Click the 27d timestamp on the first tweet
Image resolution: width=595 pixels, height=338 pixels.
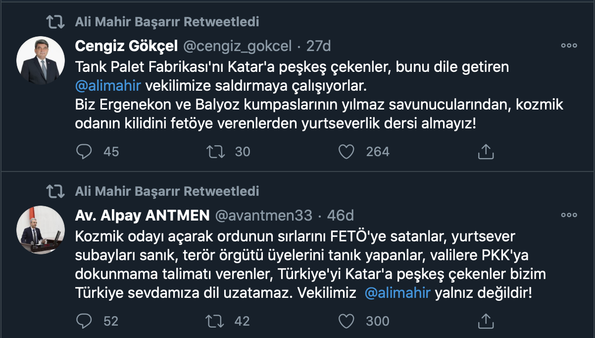click(x=320, y=46)
